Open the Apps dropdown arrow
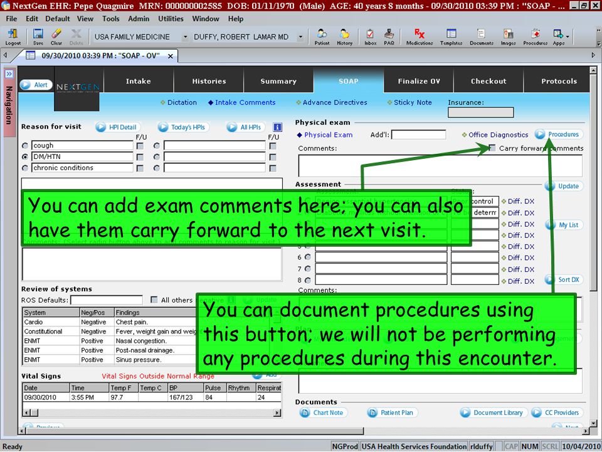This screenshot has height=452, width=602. [568, 37]
